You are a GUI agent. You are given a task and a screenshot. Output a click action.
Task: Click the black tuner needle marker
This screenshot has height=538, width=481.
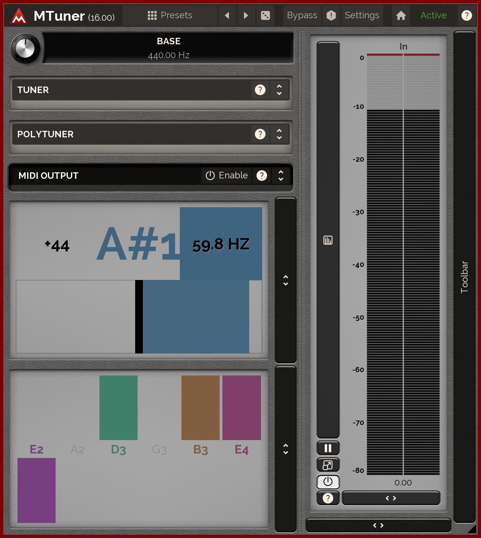click(x=139, y=317)
